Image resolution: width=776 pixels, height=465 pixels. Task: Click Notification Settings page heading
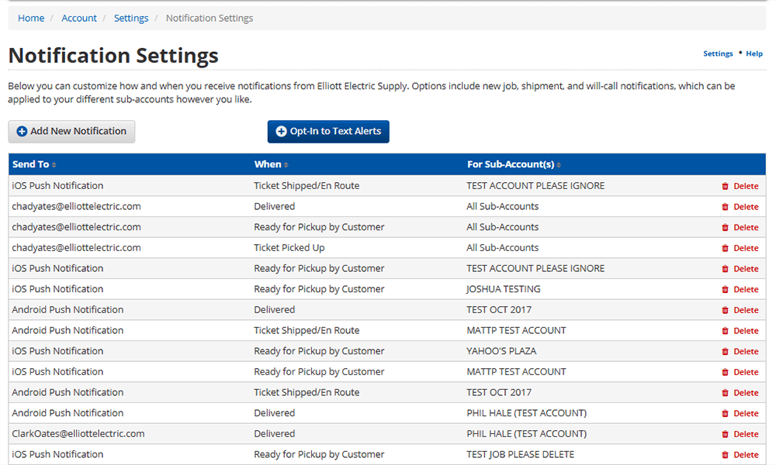pyautogui.click(x=113, y=55)
